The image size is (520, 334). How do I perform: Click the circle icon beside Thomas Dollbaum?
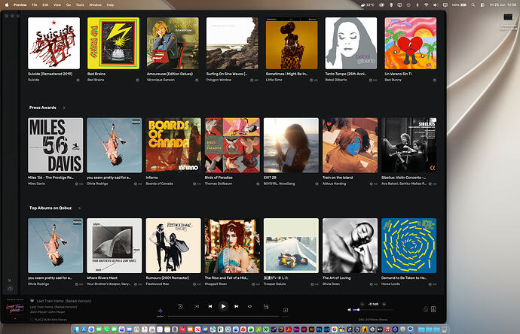[x=258, y=184]
